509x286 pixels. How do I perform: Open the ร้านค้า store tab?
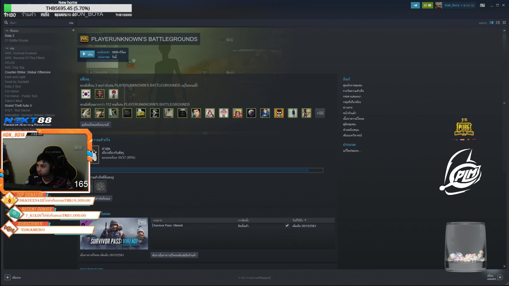point(29,15)
